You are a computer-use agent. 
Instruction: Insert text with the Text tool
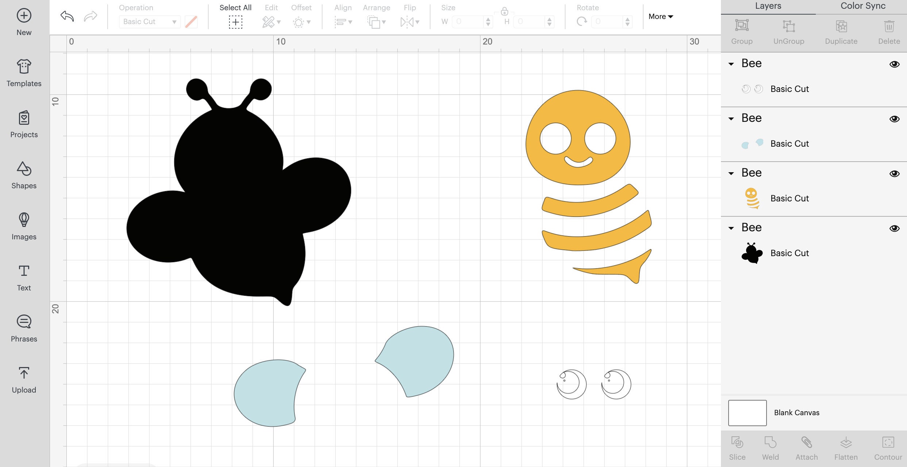[23, 277]
